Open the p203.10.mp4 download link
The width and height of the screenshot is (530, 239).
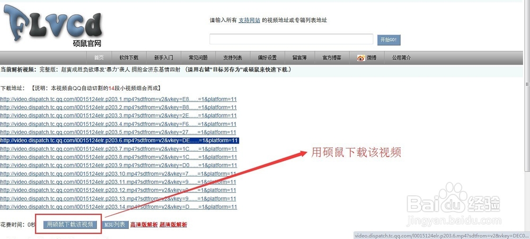tap(118, 174)
